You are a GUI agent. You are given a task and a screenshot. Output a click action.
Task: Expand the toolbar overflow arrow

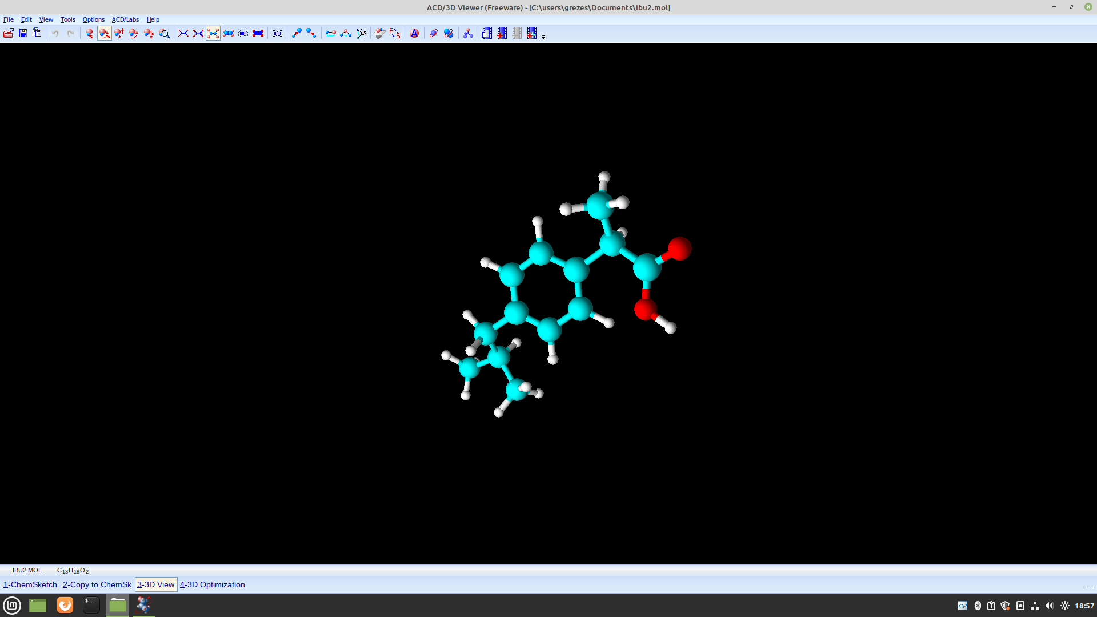(543, 37)
